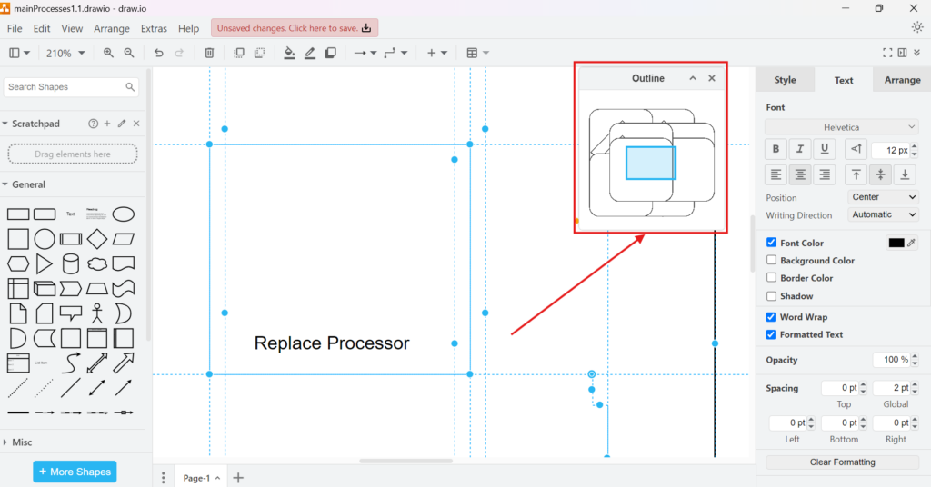Pick the Diamond shape from General
This screenshot has height=487, width=931.
point(96,239)
